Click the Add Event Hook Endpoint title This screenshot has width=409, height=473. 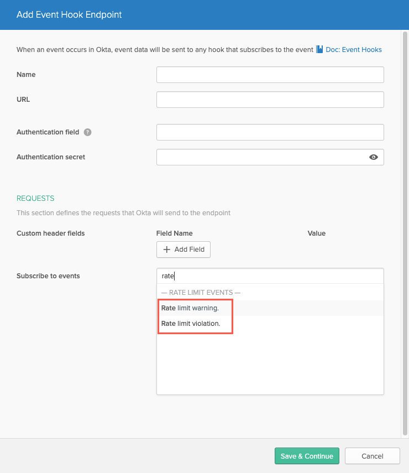69,15
